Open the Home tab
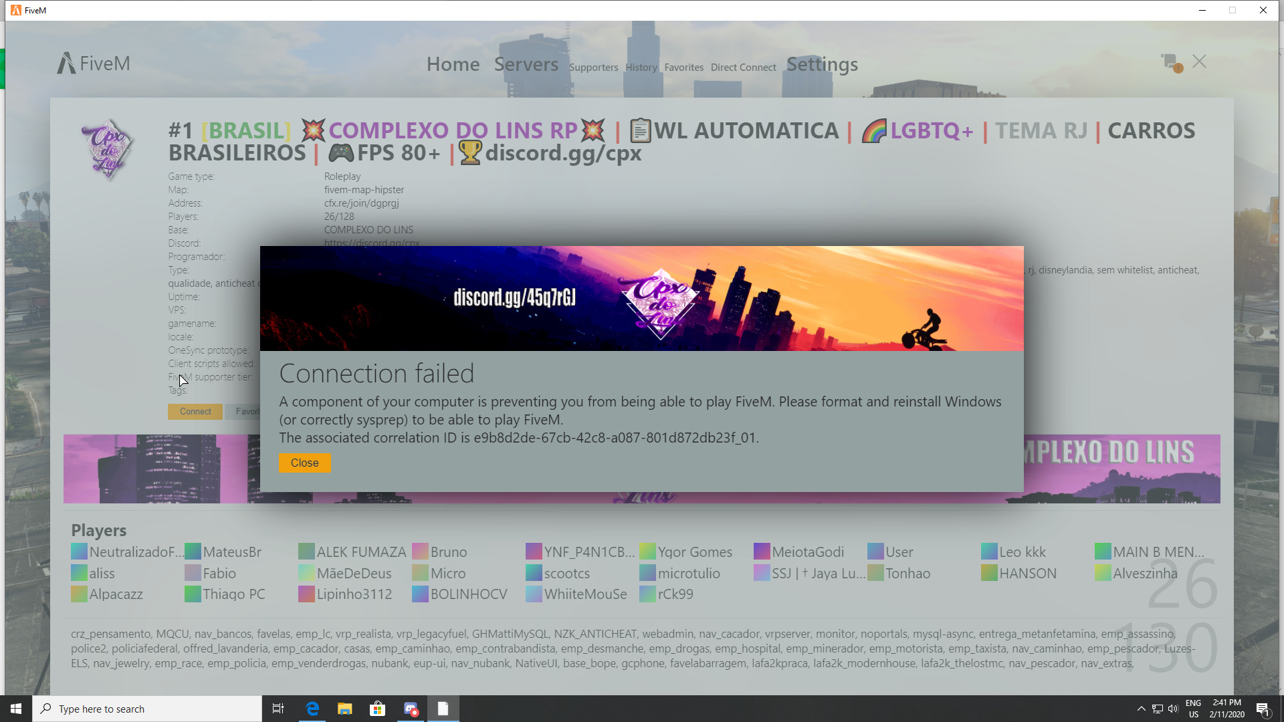The image size is (1284, 722). pyautogui.click(x=453, y=64)
